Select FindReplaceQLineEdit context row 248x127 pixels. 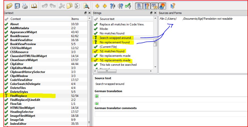click(x=45, y=100)
